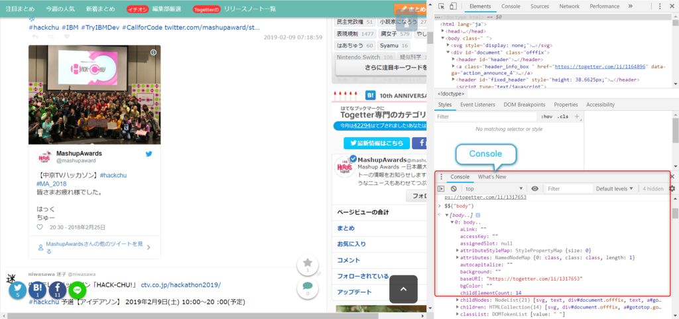The height and width of the screenshot is (319, 679).
Task: Toggle :hov element state panel
Action: pyautogui.click(x=547, y=117)
